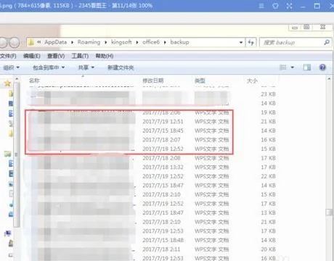
Task: Select the file dated 2017/7/15 18:48
Action: pos(152,240)
